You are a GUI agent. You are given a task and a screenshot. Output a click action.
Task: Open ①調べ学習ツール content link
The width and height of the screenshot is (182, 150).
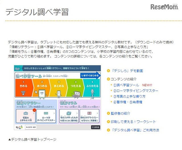[x=126, y=85]
